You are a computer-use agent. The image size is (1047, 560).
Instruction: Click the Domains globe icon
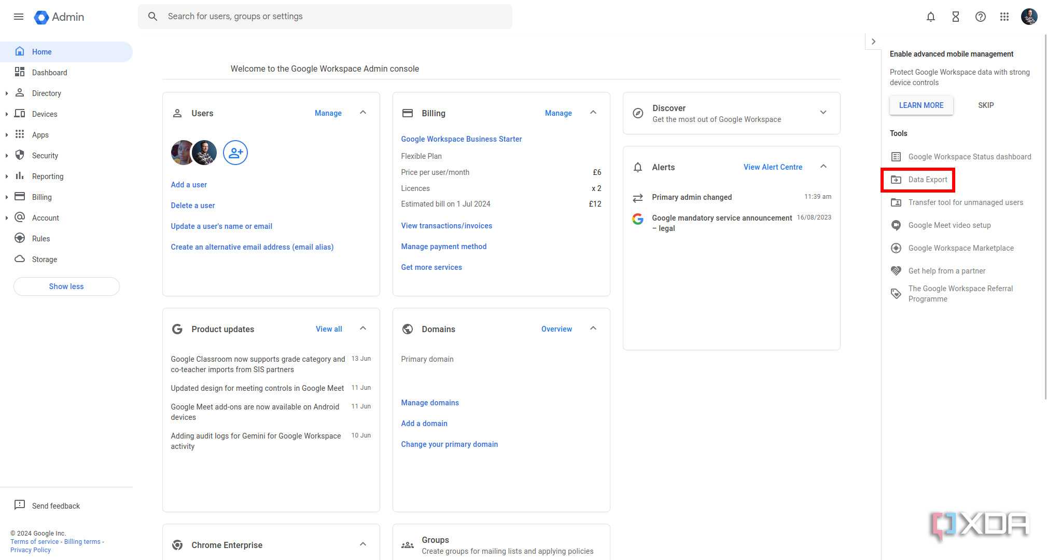point(408,329)
